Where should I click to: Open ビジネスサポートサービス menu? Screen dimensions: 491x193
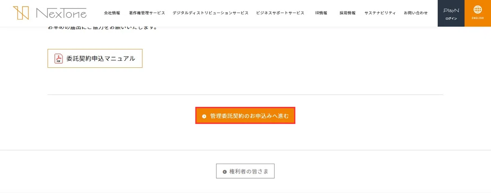(x=280, y=13)
